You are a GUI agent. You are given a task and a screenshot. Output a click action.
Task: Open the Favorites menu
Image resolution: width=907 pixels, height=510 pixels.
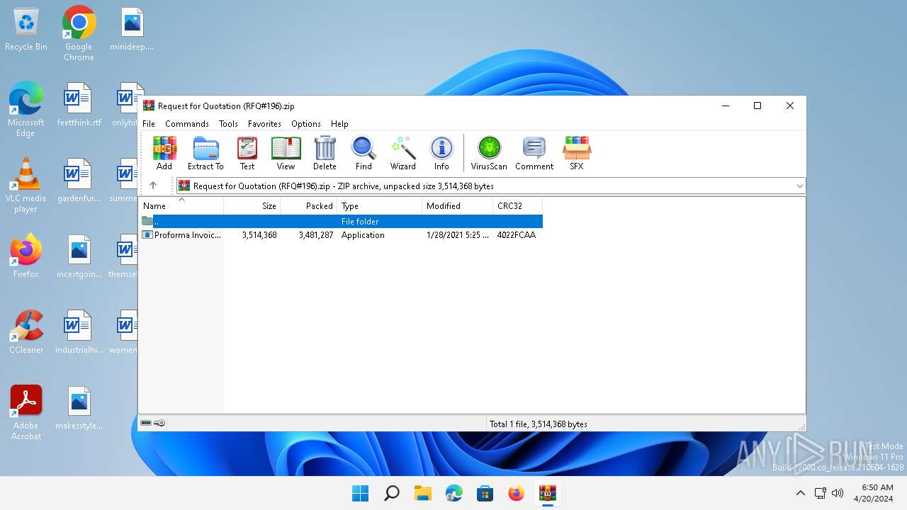click(264, 123)
